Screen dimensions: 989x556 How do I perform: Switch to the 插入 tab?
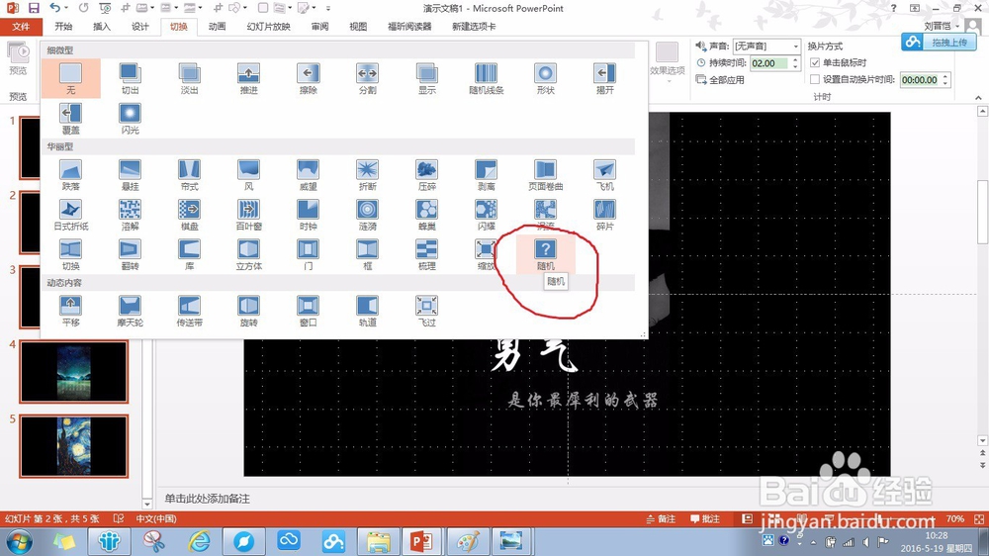point(102,27)
